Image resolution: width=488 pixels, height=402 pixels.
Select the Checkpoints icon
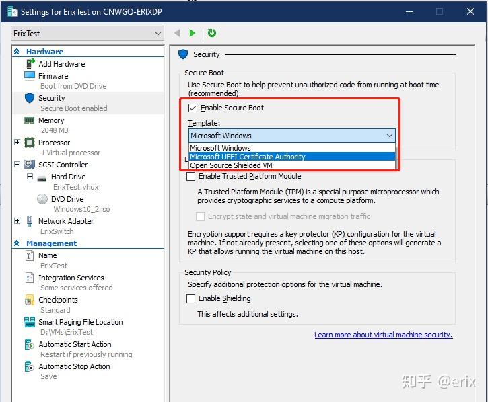(x=29, y=300)
